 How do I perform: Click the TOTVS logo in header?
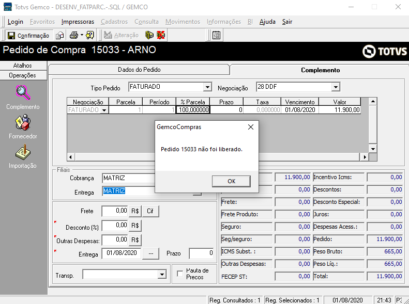point(385,51)
